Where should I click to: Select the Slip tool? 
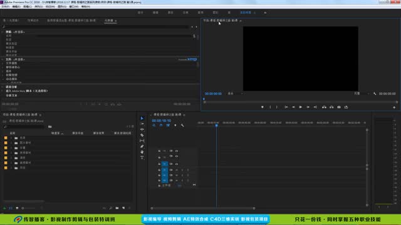[142, 141]
